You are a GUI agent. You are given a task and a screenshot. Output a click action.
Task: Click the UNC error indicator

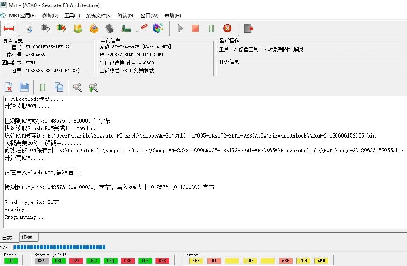214,261
